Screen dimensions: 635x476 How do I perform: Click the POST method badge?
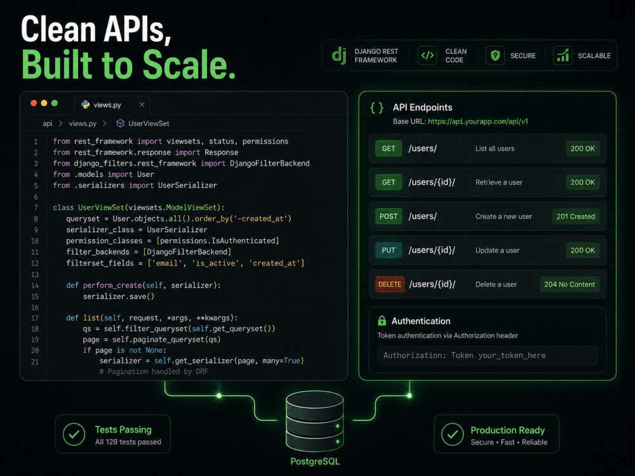click(x=389, y=216)
